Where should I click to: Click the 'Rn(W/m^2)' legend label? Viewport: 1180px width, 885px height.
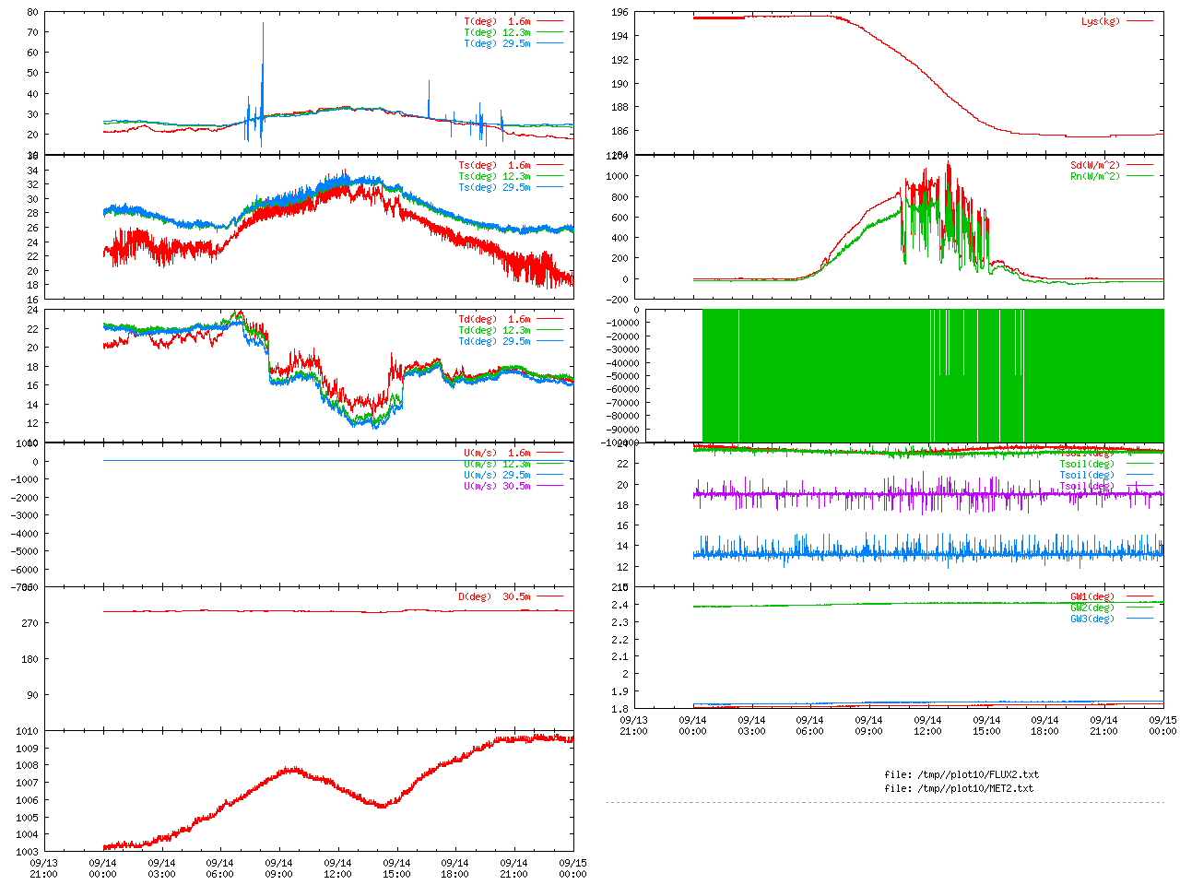click(1095, 177)
